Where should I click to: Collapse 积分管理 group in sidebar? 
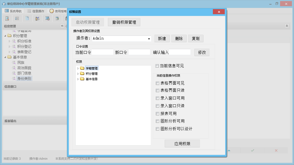[5, 36]
